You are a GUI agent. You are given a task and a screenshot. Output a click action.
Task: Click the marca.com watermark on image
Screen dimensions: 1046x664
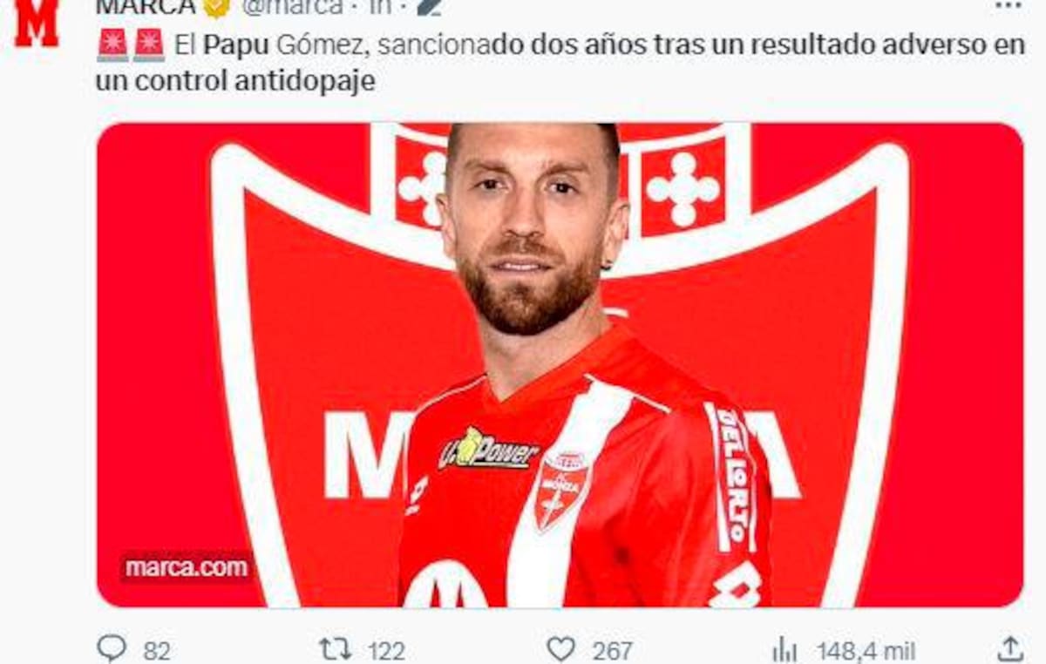[187, 567]
